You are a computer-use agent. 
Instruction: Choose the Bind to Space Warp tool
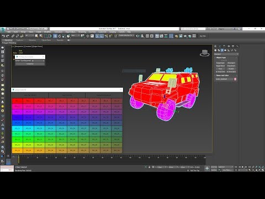point(22,36)
